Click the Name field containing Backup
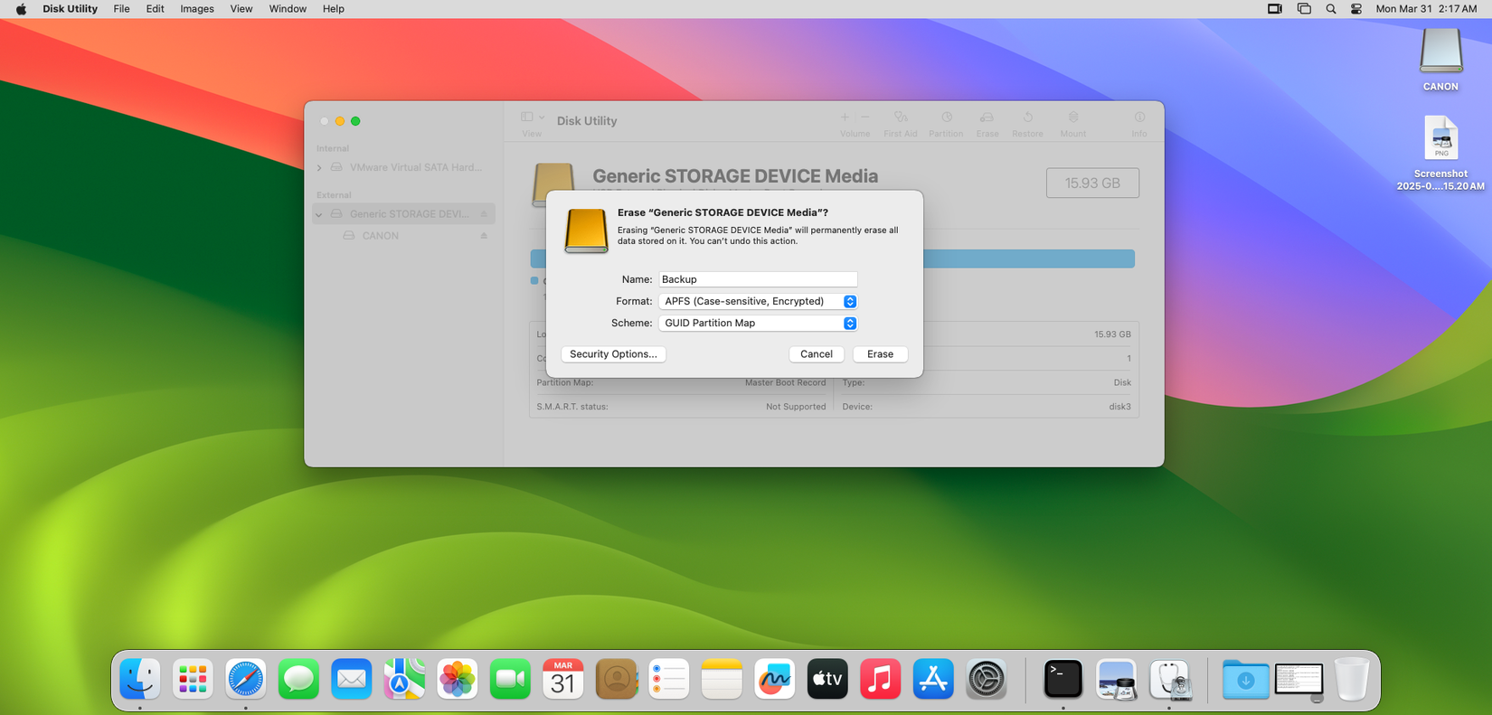Viewport: 1492px width, 715px height. point(758,280)
